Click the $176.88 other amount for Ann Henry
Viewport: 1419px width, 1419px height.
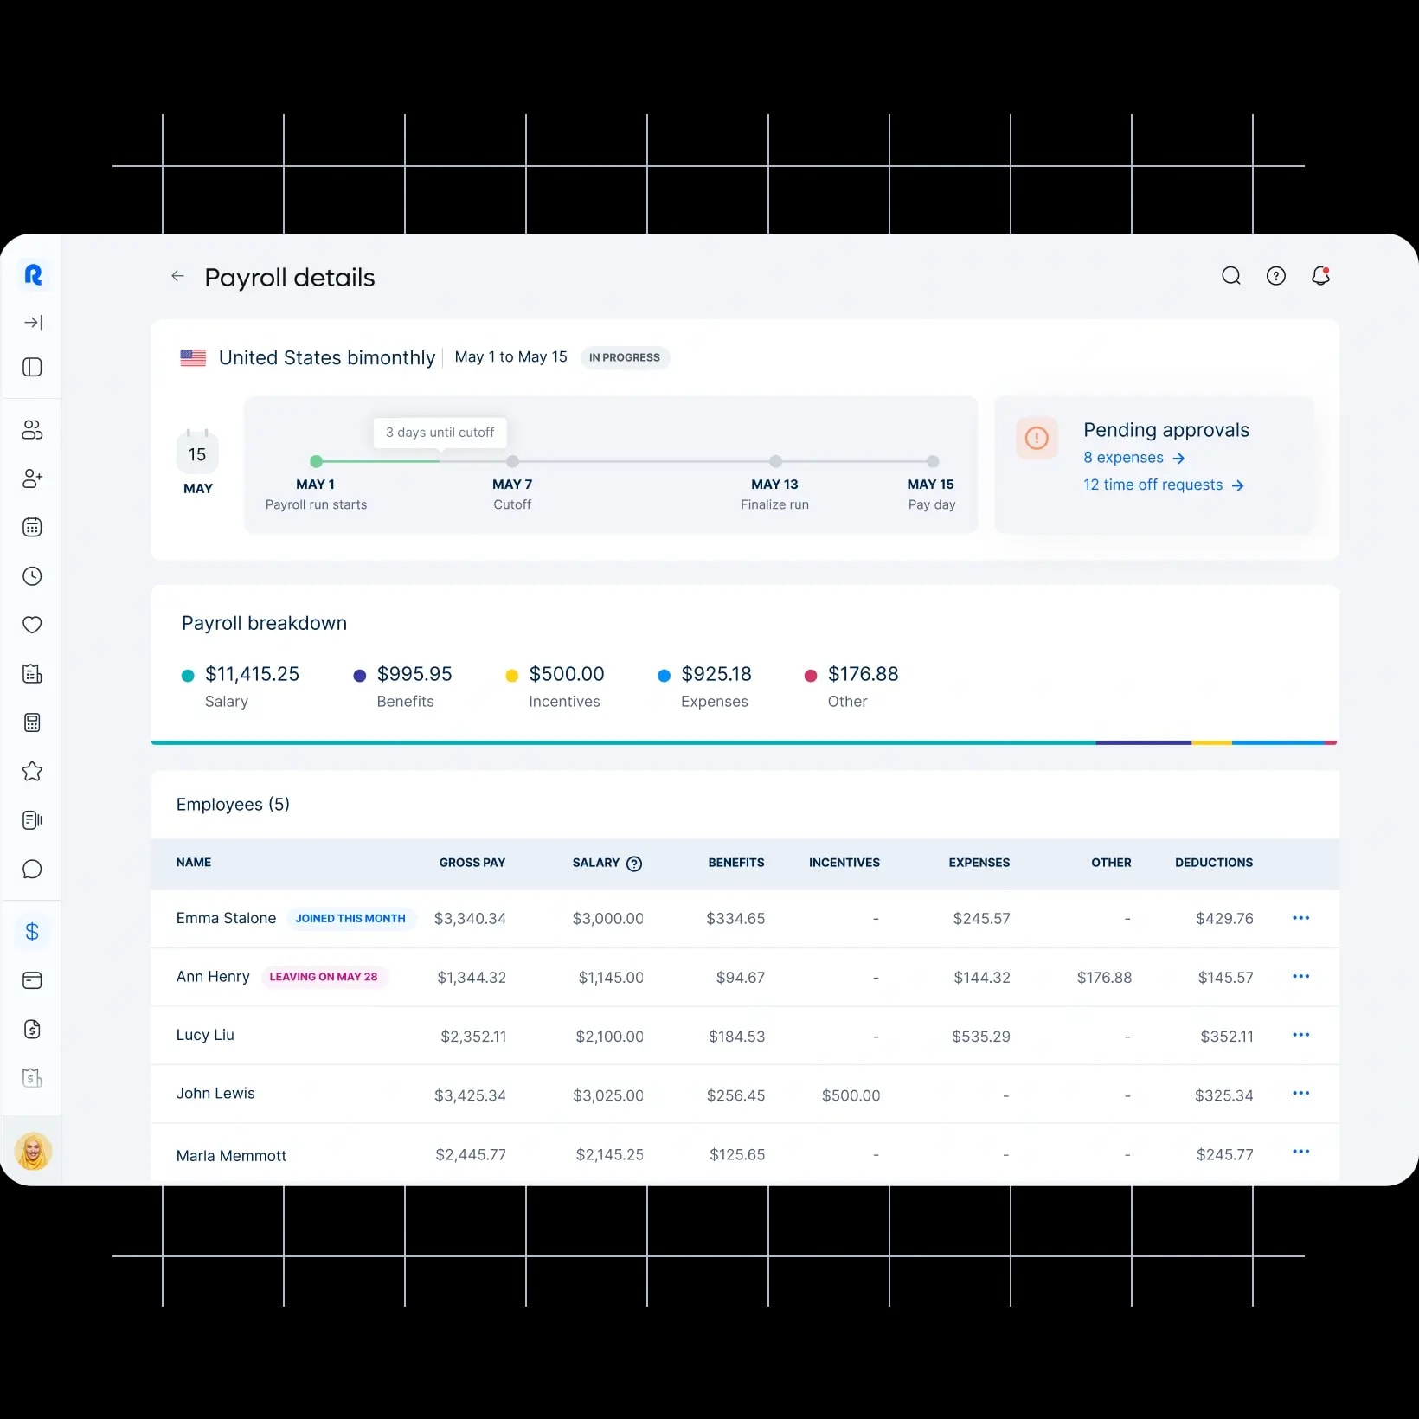coord(1104,978)
